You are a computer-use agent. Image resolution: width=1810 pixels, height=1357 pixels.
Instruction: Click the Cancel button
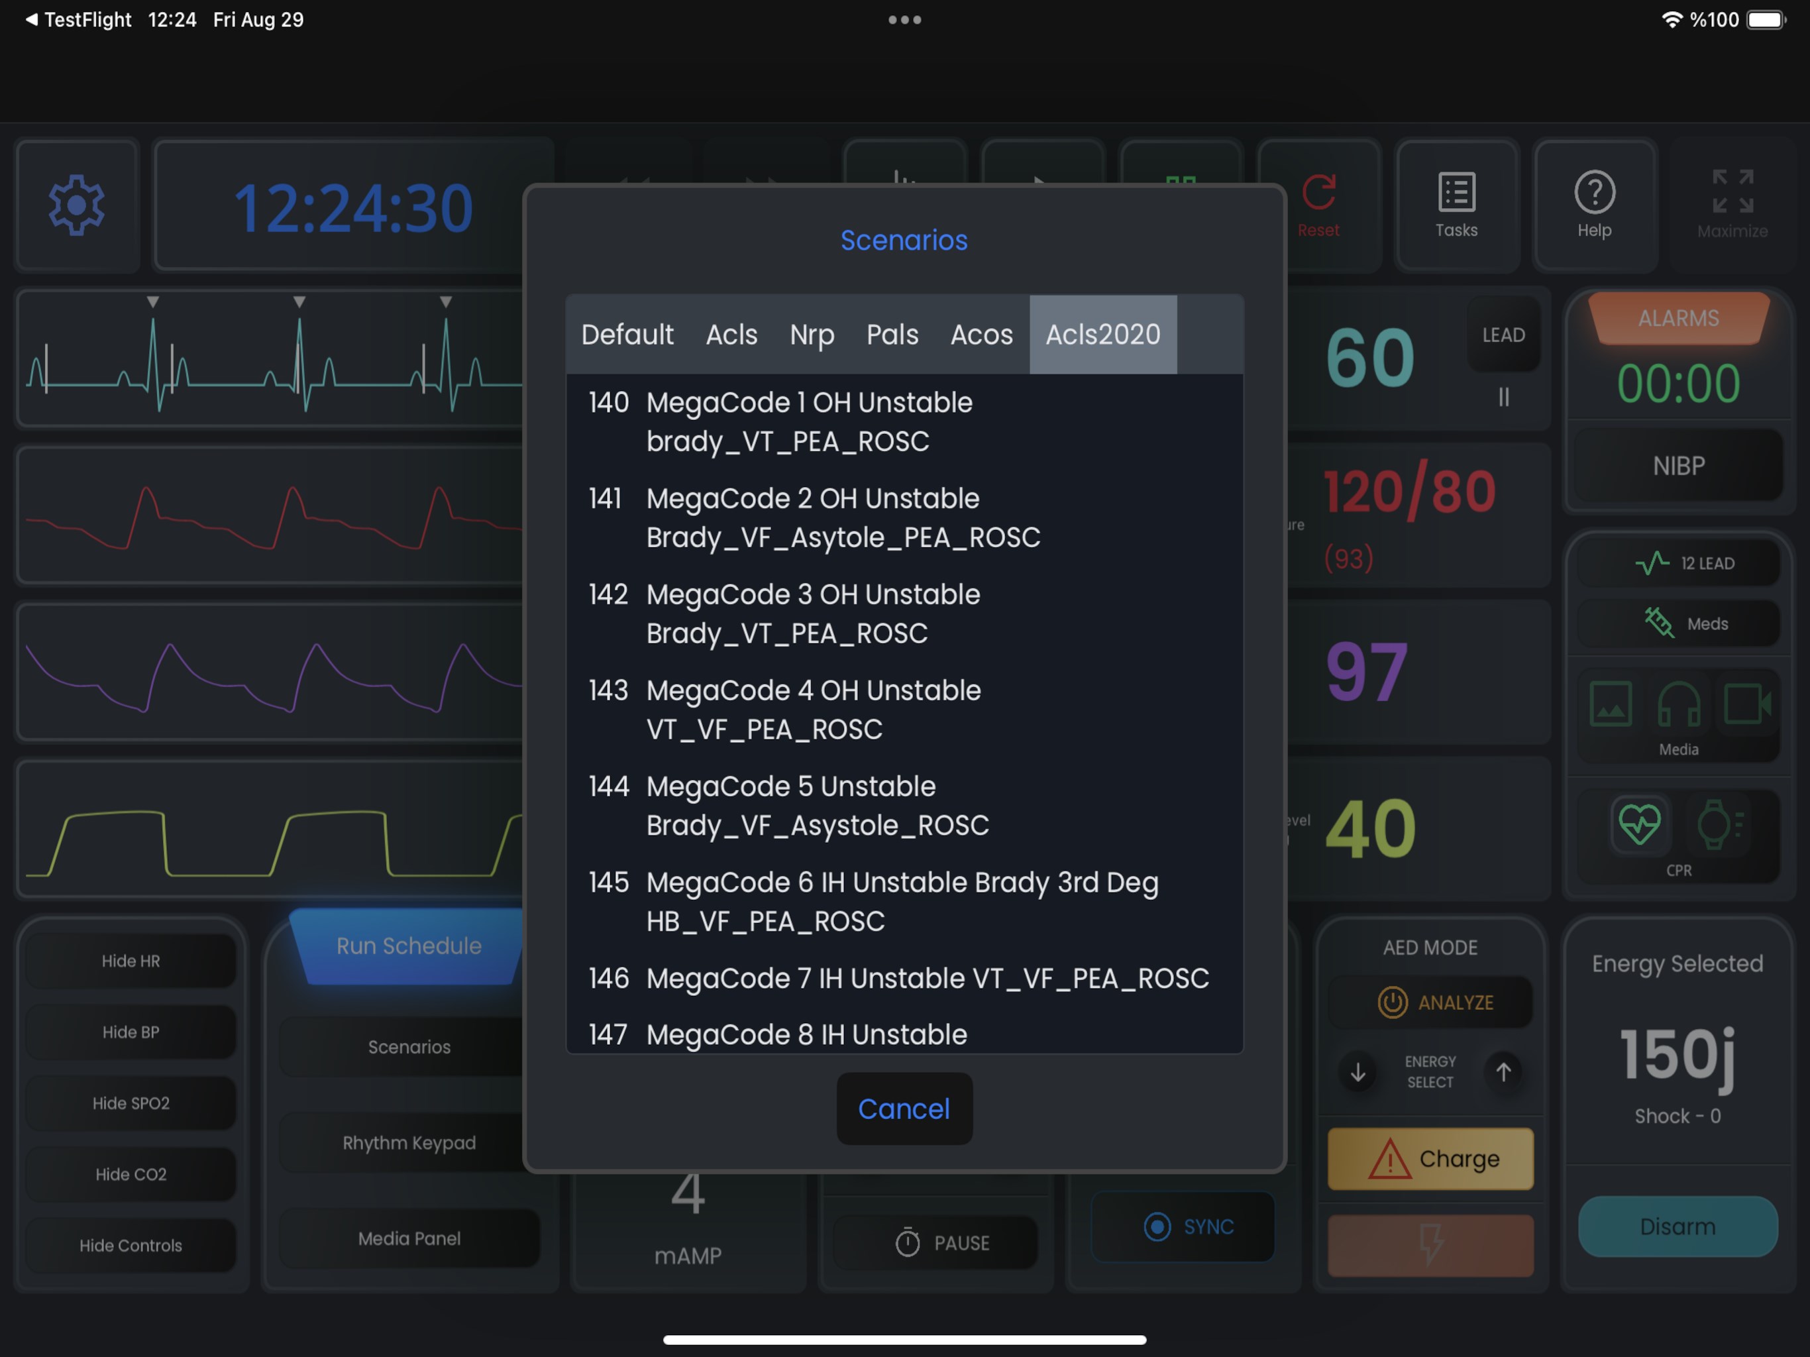coord(904,1109)
